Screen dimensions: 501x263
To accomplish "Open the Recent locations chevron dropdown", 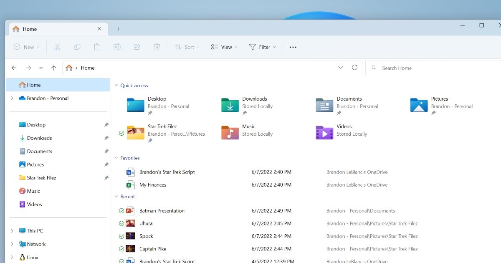I will point(41,68).
